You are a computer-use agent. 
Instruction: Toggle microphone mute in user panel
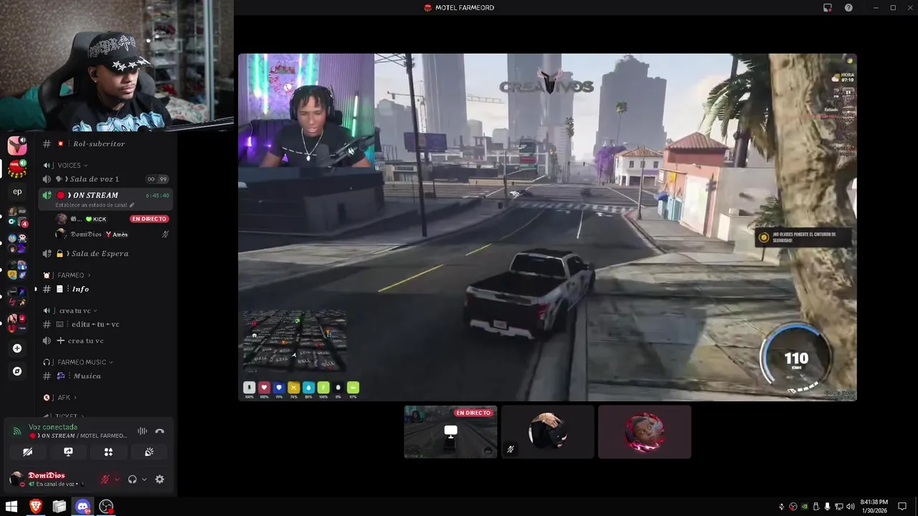105,479
